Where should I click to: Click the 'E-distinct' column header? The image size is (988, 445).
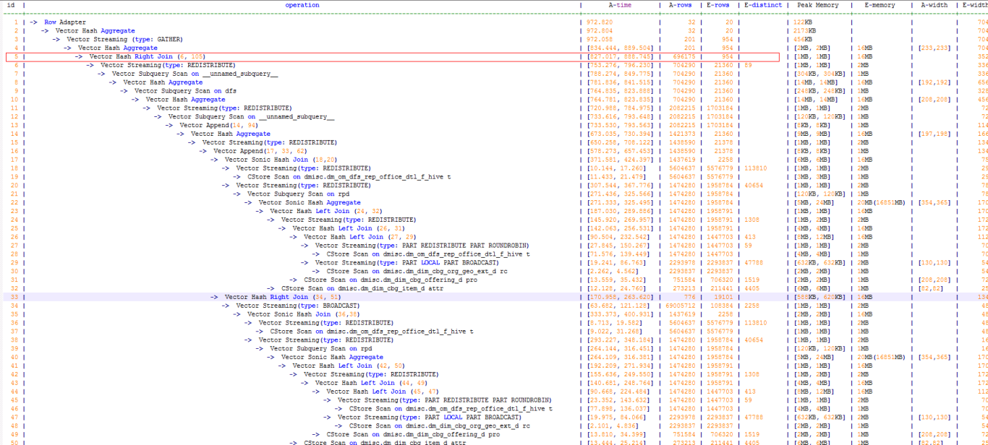pos(763,5)
